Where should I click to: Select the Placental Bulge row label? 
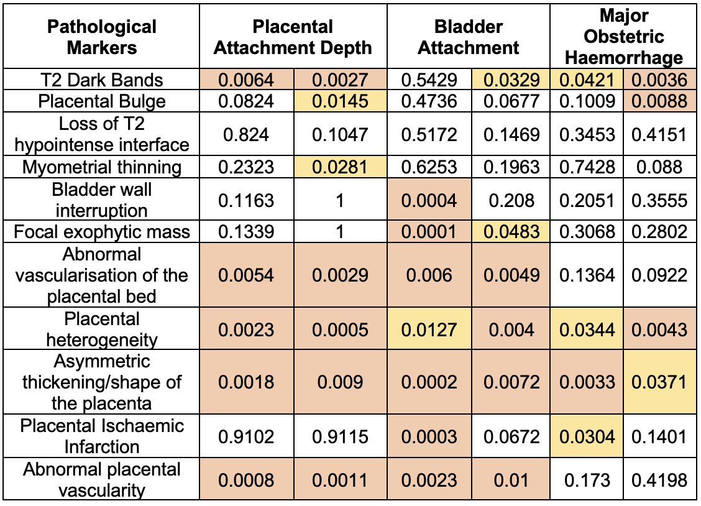pyautogui.click(x=102, y=101)
